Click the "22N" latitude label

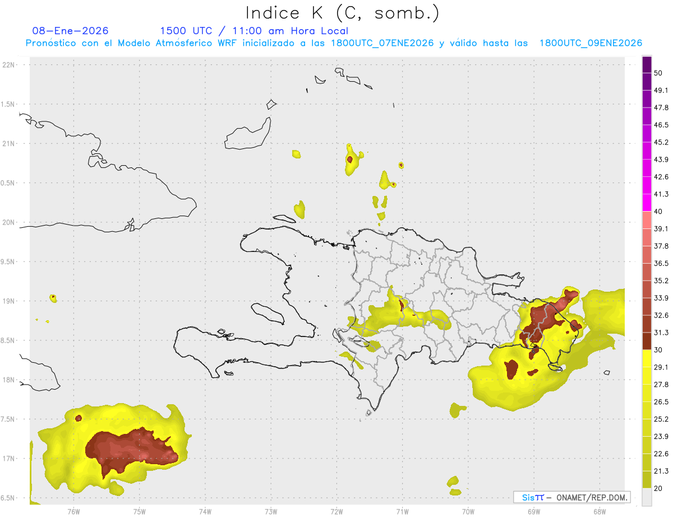point(10,65)
